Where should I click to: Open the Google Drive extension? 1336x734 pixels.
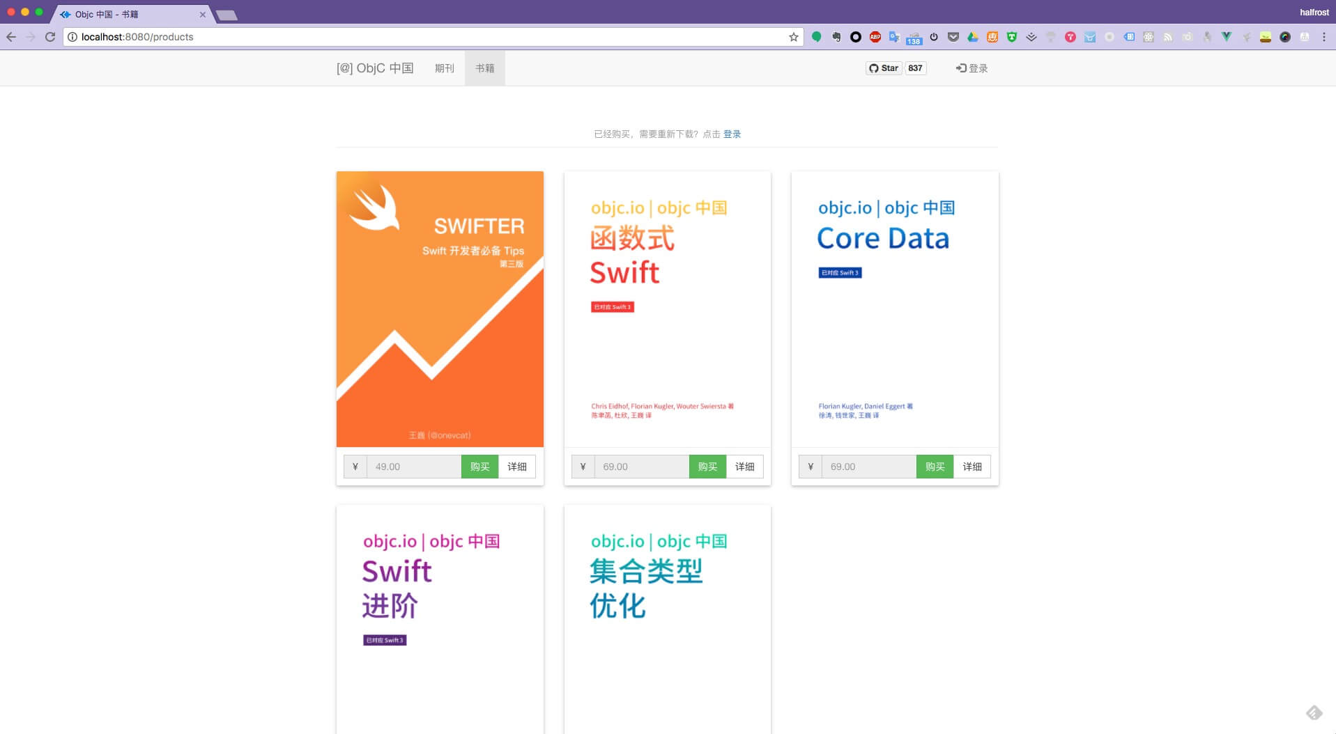tap(973, 37)
